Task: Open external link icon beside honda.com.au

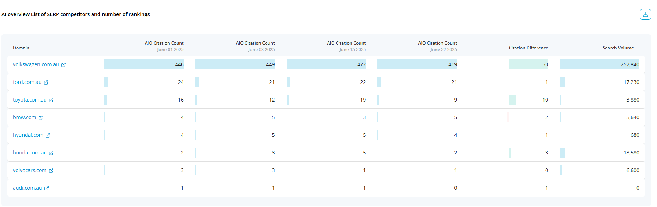Action: [51, 153]
